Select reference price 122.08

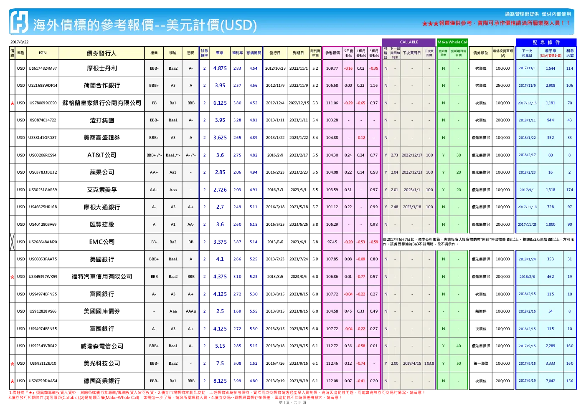[332, 381]
